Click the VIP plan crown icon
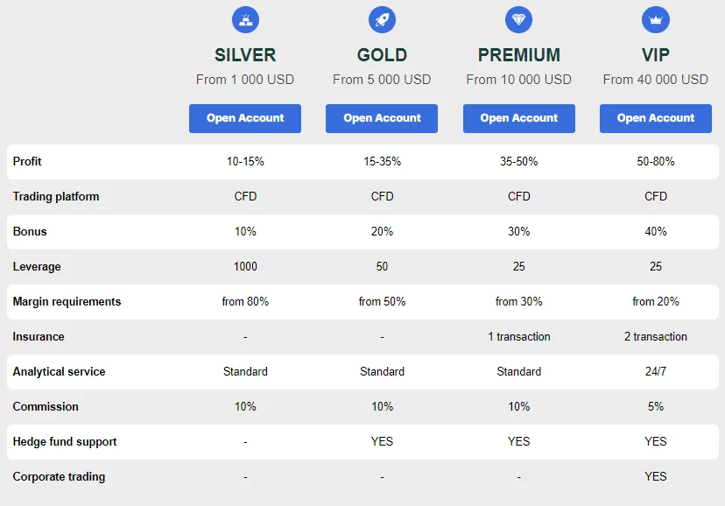 click(x=656, y=19)
